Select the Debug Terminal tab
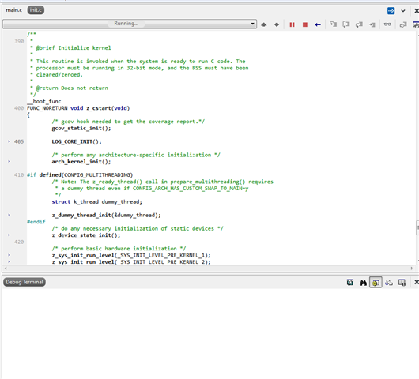This screenshot has width=419, height=379. [x=25, y=282]
